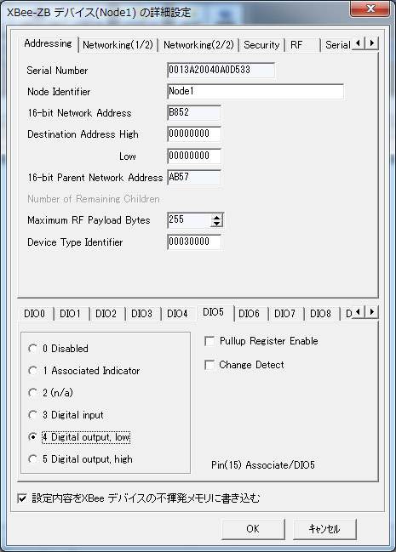Select the DIO0 tab

35,314
